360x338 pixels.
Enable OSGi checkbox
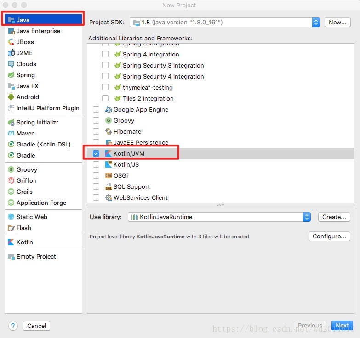pyautogui.click(x=96, y=175)
